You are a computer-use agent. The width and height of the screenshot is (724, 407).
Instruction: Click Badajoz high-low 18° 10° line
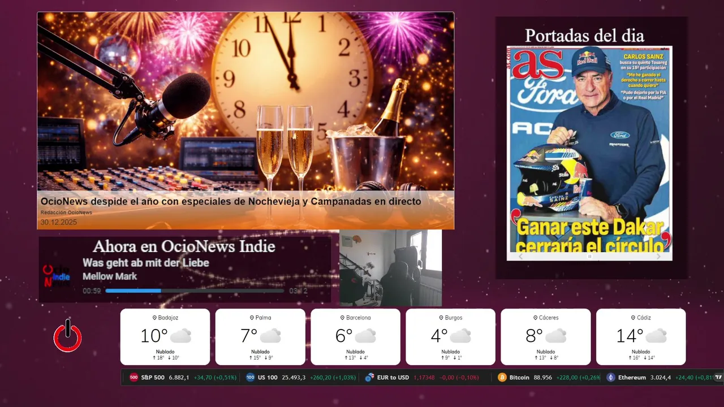(x=165, y=358)
